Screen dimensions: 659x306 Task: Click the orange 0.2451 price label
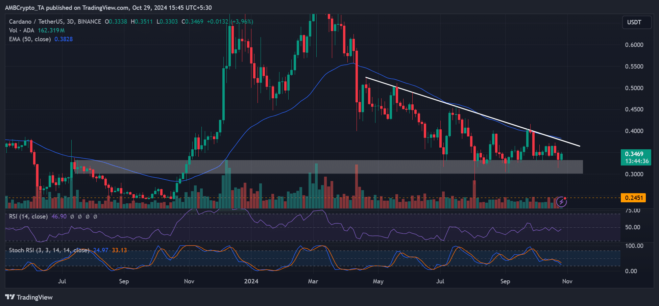pos(633,198)
